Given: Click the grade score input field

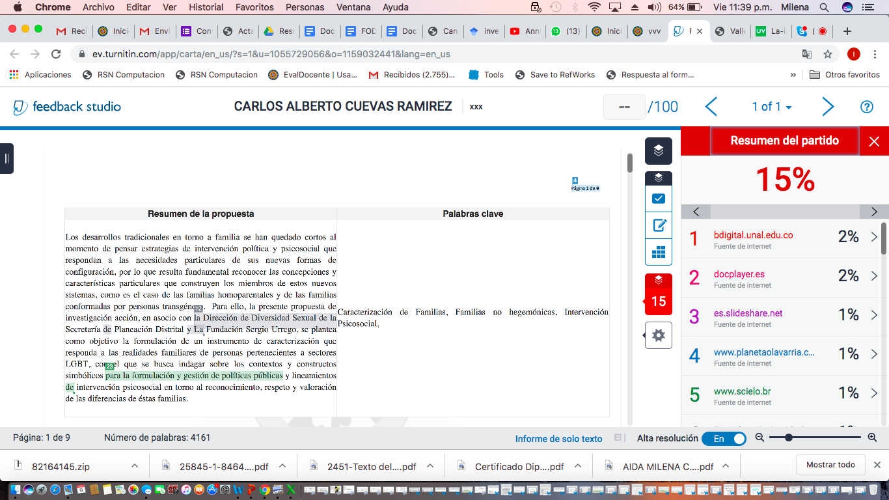Looking at the screenshot, I should coord(624,107).
